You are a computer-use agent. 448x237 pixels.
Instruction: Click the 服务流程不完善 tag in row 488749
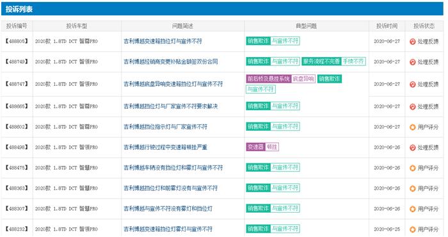pos(321,61)
